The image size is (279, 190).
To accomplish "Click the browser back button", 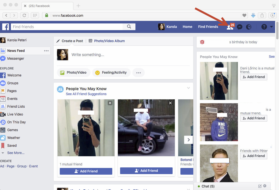I will click(6, 15).
